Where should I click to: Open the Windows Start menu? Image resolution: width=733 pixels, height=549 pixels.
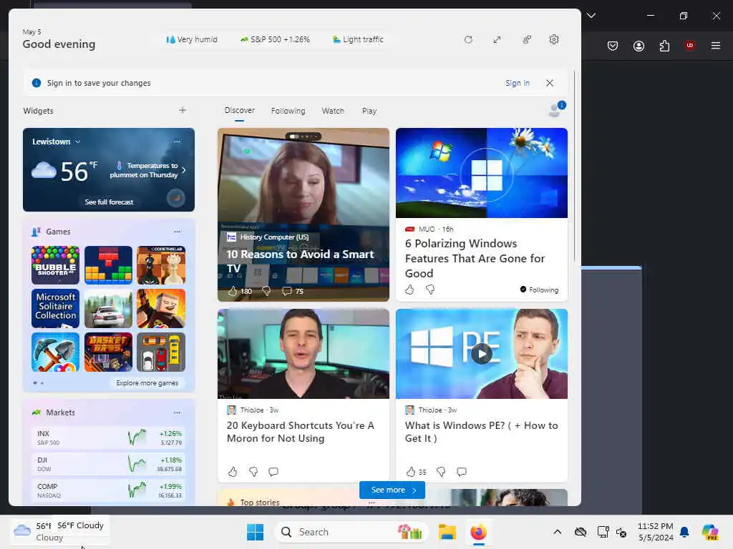[256, 532]
